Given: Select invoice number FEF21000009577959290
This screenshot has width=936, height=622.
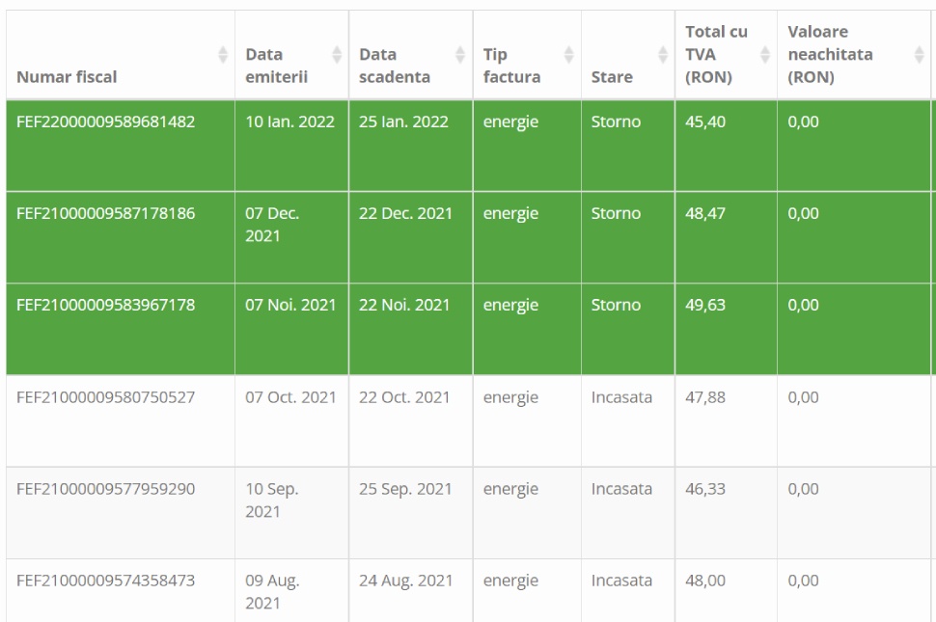Looking at the screenshot, I should [107, 489].
